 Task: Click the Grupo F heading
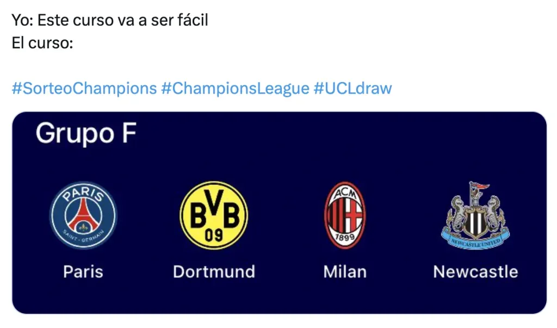85,134
